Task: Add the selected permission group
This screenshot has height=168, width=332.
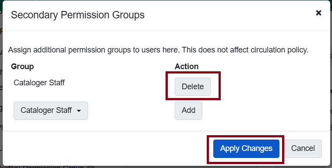Action: coord(188,111)
